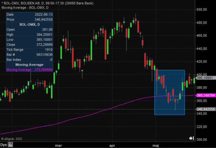This screenshot has height=148, width=216.
Task: Select the Open value 381,00
Action: (47, 29)
